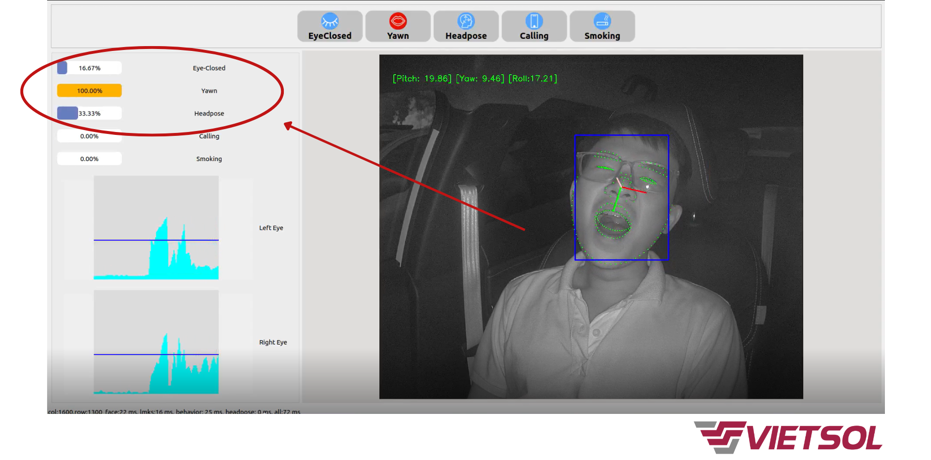931x460 pixels.
Task: Click the Eye-Closed 16.67% progress bar
Action: [x=89, y=68]
